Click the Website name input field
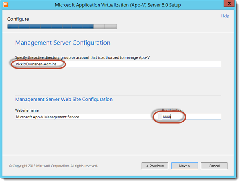Viewport: 241px width, 183px height. click(x=87, y=117)
